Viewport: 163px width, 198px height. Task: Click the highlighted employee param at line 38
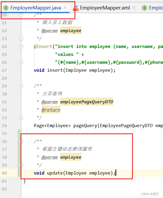pos(71,157)
